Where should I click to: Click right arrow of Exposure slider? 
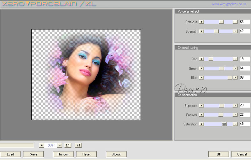click(x=235, y=106)
